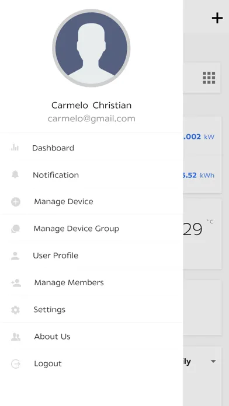This screenshot has width=229, height=406.
Task: Click the Logout arrow icon
Action: pyautogui.click(x=16, y=364)
